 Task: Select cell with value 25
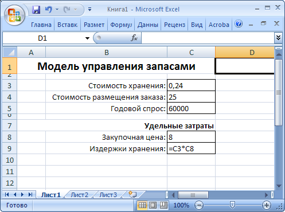[191, 97]
